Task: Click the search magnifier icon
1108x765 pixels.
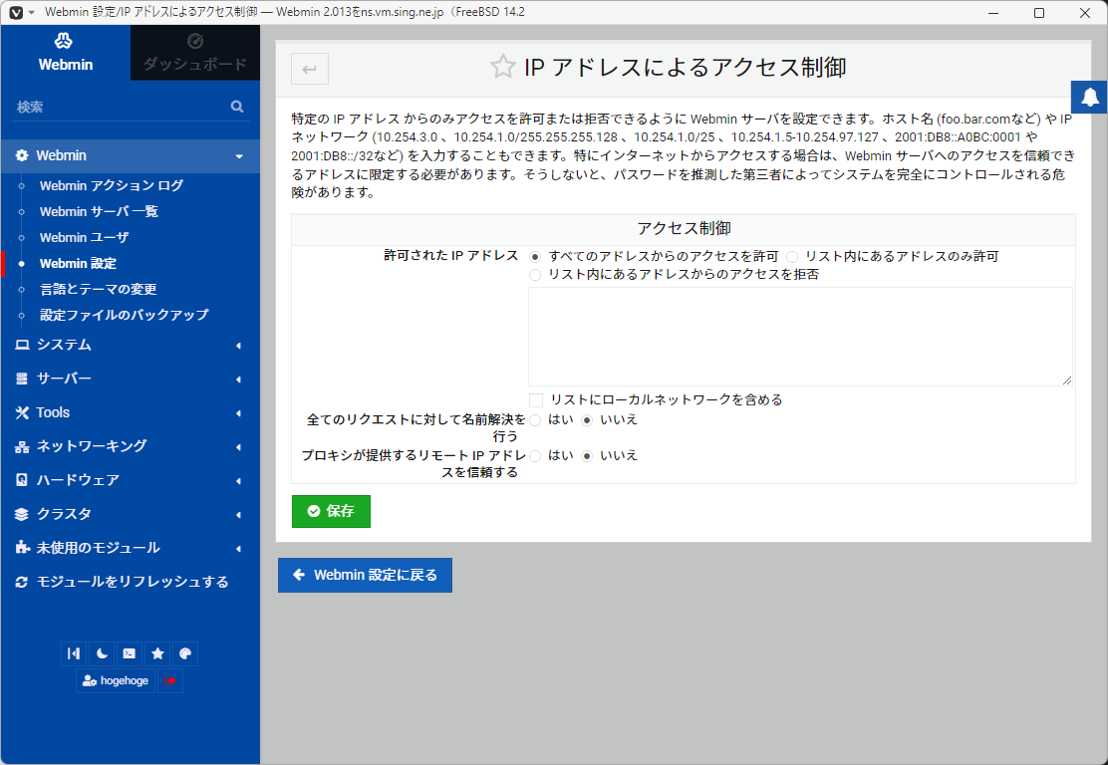Action: [237, 107]
